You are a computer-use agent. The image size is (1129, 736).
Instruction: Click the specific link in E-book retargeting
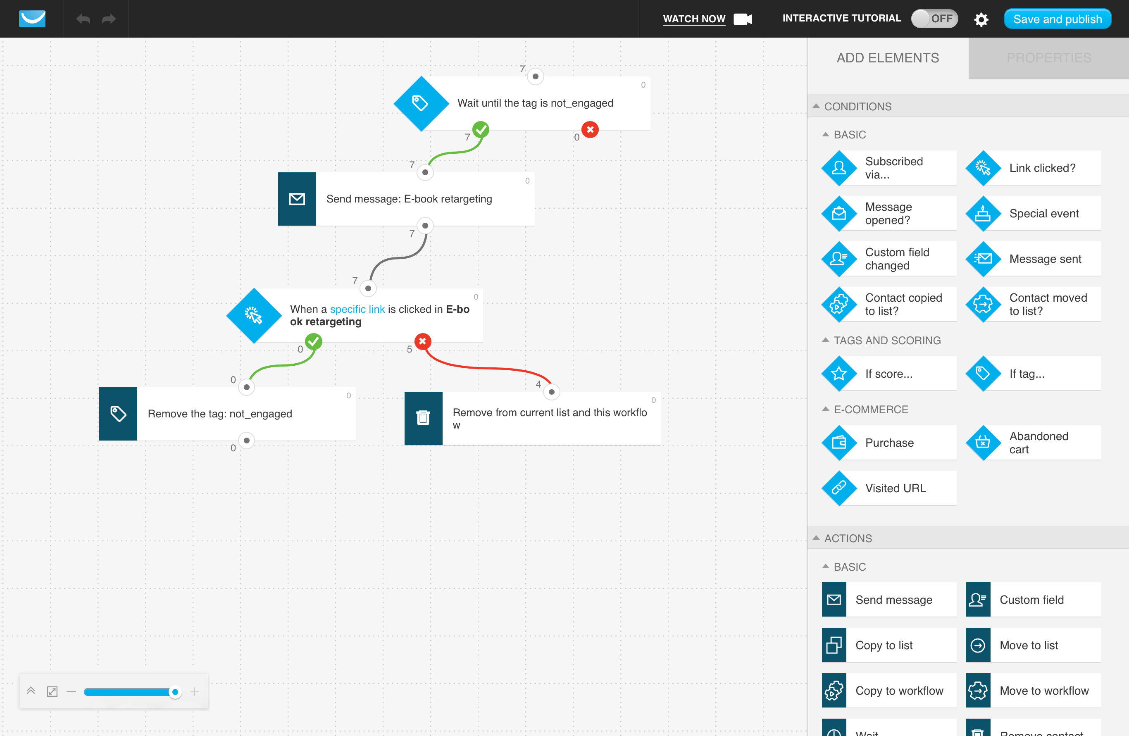click(x=356, y=309)
